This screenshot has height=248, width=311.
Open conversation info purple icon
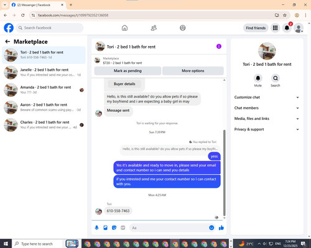(x=219, y=47)
